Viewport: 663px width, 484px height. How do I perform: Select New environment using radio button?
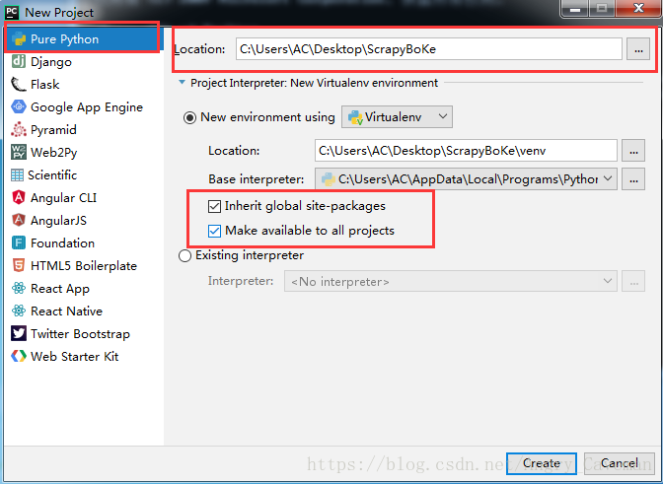189,117
